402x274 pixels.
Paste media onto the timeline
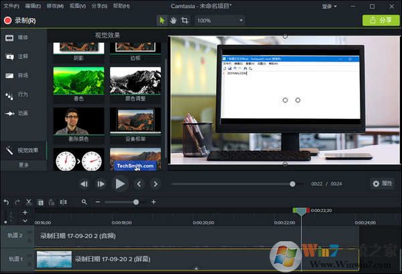pos(52,202)
